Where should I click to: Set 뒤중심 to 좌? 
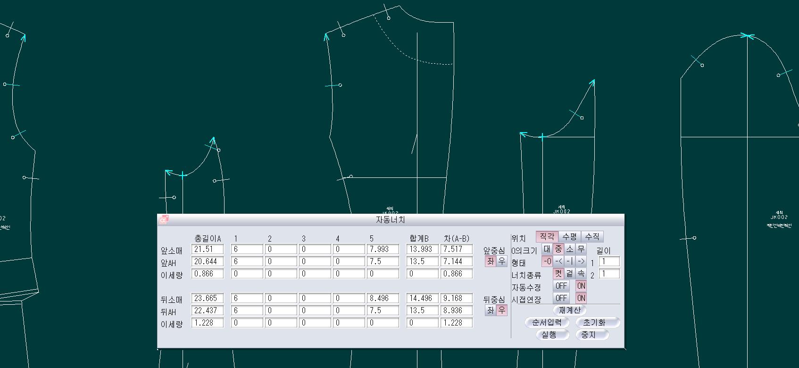(491, 310)
